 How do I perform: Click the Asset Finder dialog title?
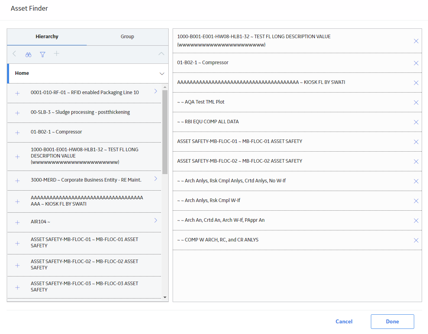point(29,8)
